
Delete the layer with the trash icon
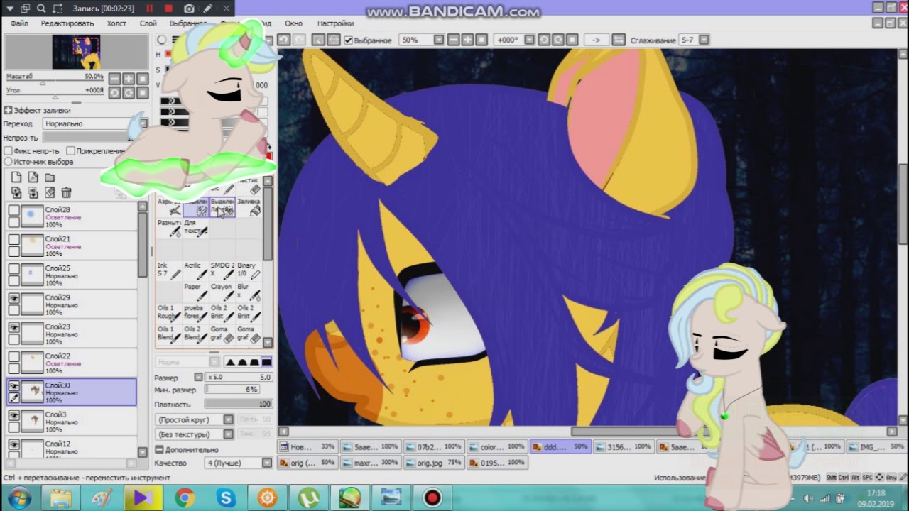click(x=66, y=192)
